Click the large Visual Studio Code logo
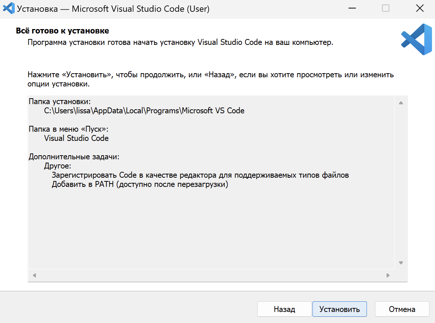The width and height of the screenshot is (435, 323). 416,39
